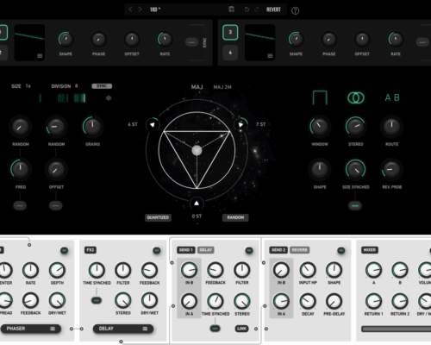Click the SIZE value 1s

tap(28, 86)
